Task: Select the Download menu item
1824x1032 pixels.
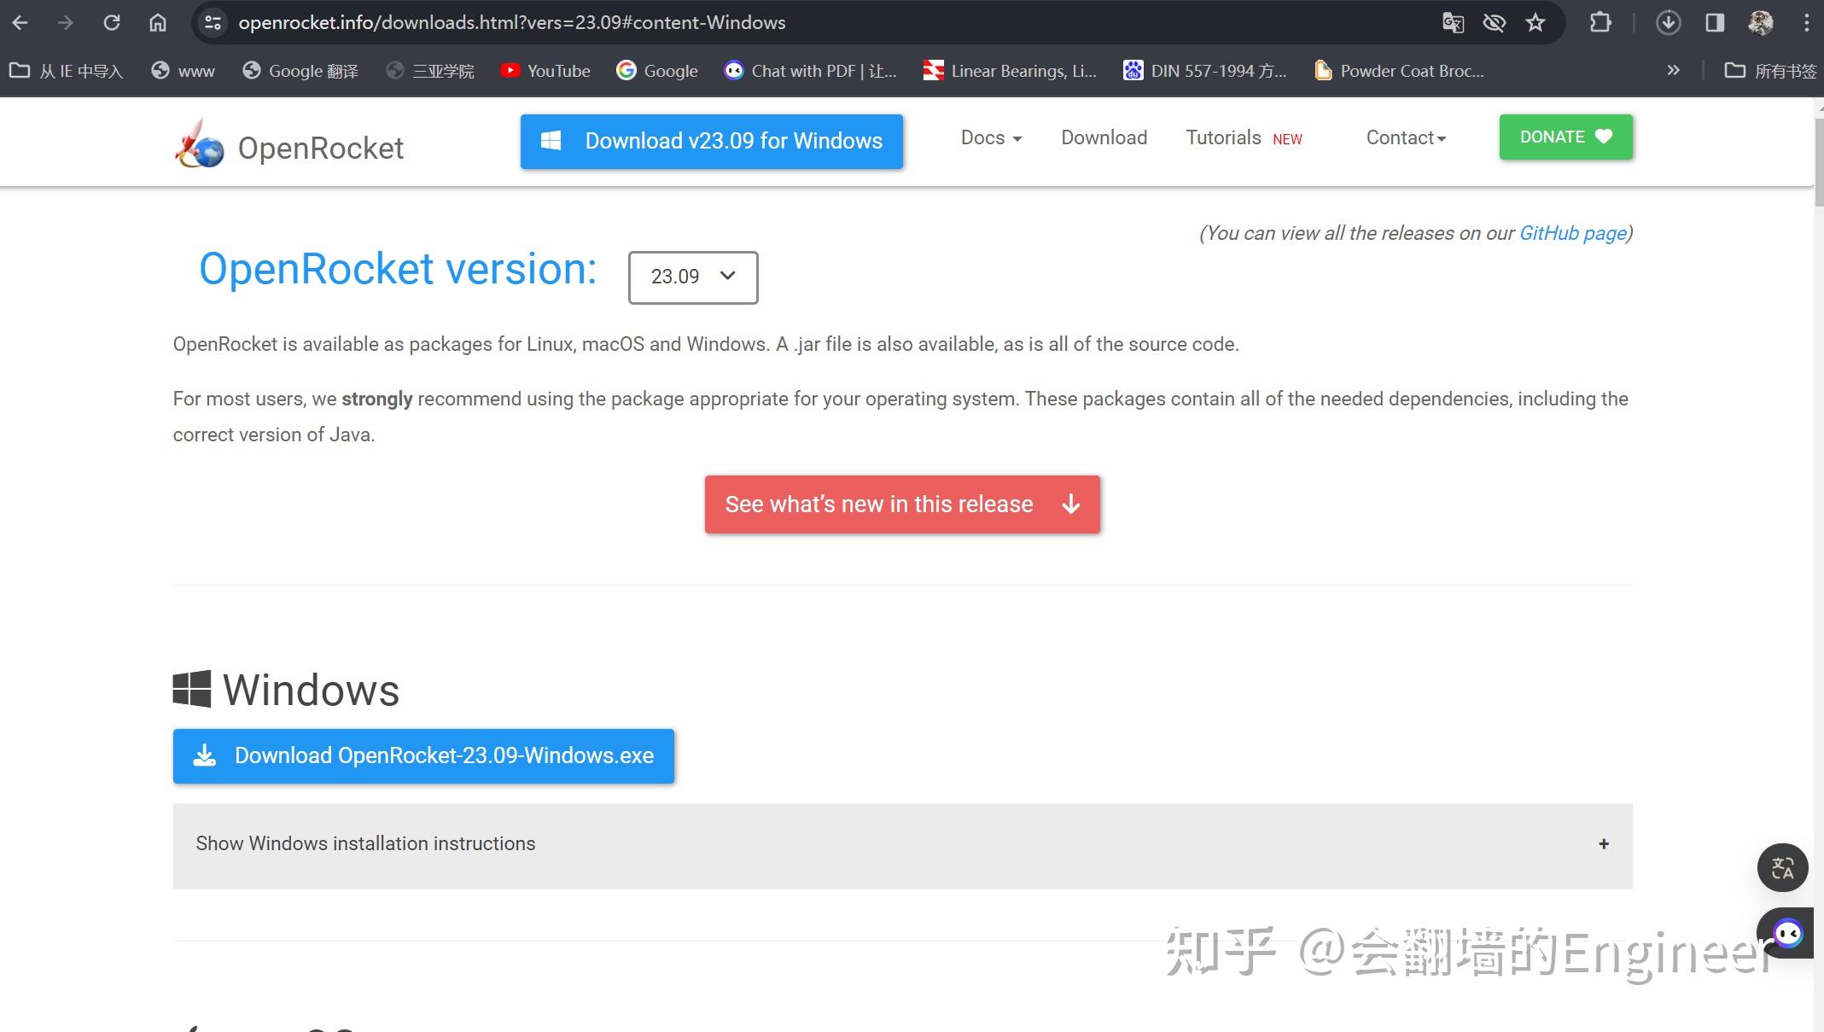Action: tap(1104, 137)
